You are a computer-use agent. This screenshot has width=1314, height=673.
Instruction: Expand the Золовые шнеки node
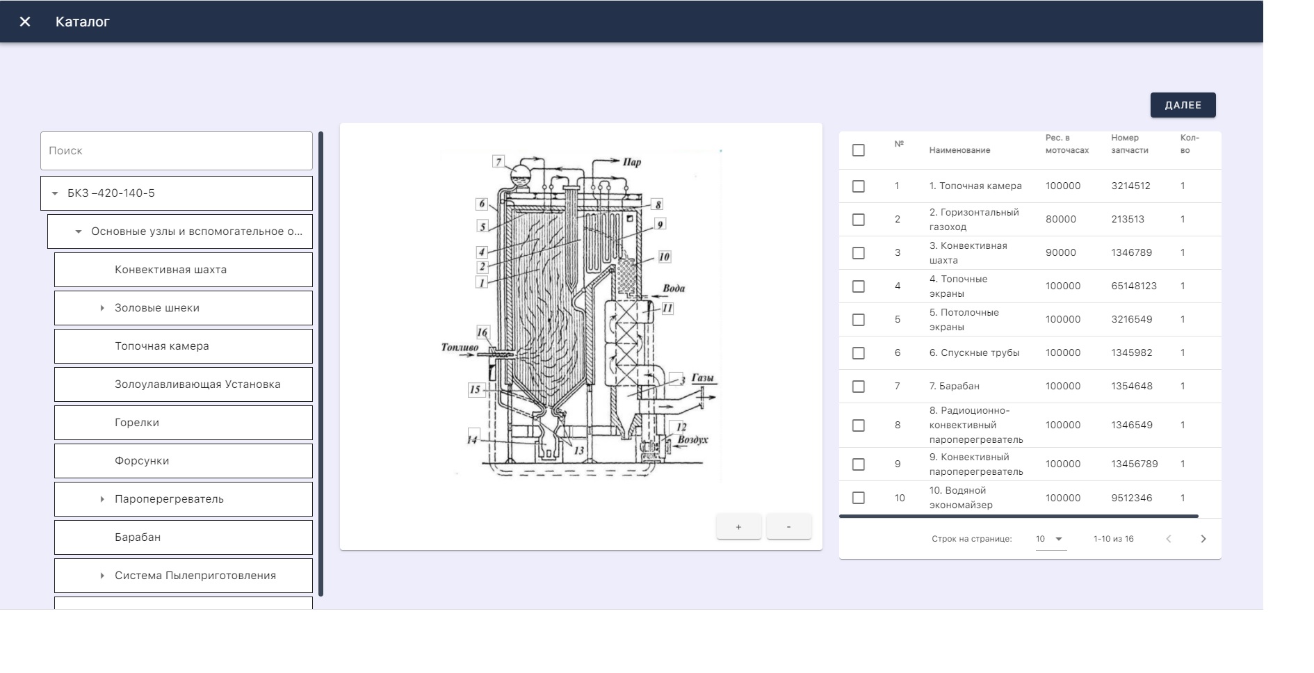102,308
